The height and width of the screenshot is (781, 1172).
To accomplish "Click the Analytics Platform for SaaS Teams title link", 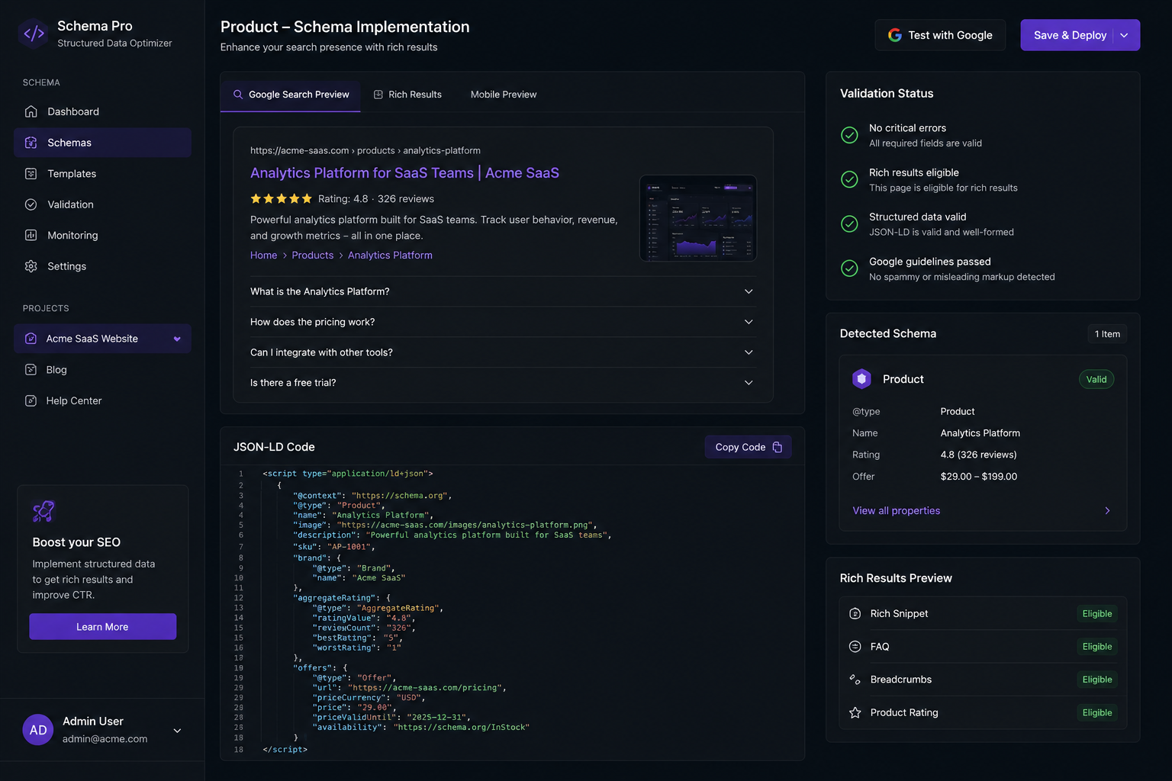I will click(x=404, y=173).
